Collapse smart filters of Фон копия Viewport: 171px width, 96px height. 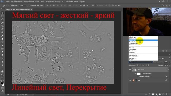click(169, 70)
